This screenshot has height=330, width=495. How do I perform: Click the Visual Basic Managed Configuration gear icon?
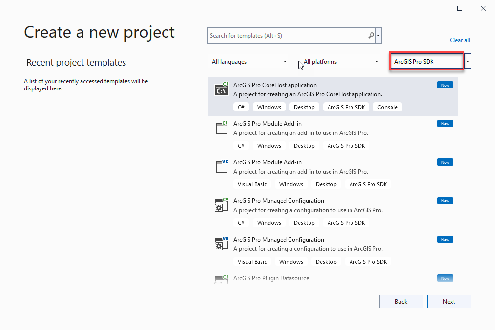pos(221,244)
